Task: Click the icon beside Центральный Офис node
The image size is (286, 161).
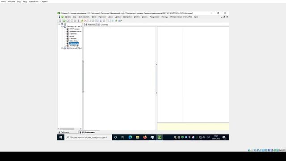Action: point(65,48)
